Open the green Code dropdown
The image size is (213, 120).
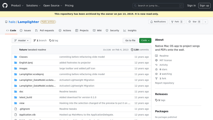(x=145, y=40)
